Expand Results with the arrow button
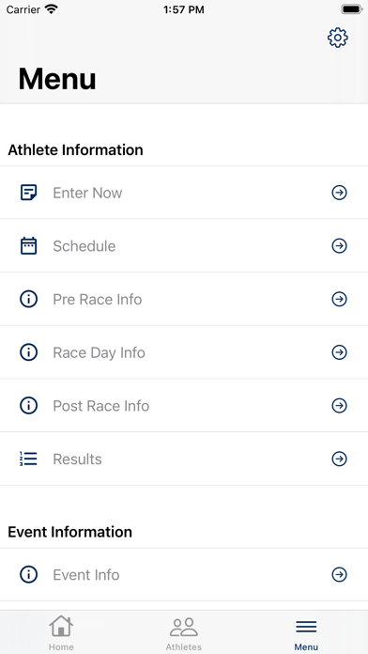The width and height of the screenshot is (368, 654). coord(339,459)
